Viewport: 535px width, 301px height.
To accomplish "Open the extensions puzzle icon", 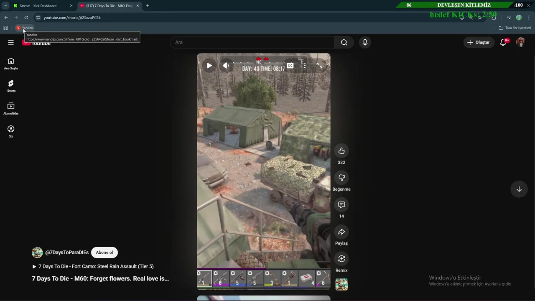I will 494,18.
